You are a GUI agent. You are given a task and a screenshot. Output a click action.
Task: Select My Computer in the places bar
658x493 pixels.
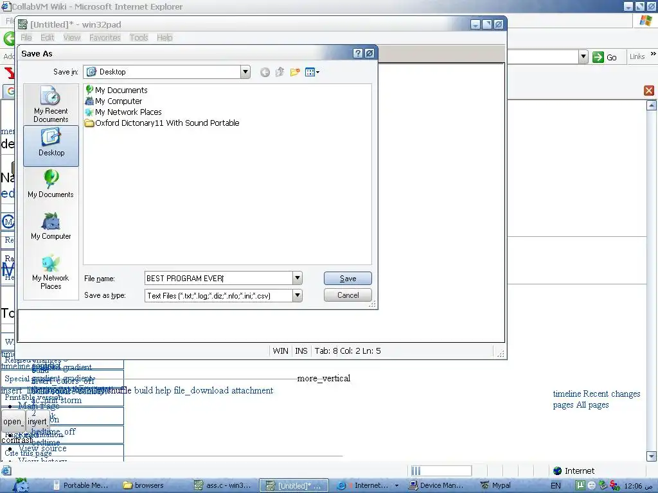click(x=51, y=226)
